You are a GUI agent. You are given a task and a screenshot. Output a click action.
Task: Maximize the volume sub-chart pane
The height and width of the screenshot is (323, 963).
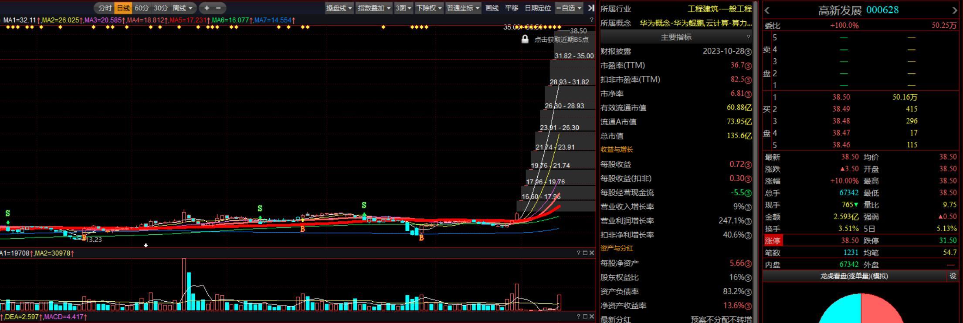[585, 253]
